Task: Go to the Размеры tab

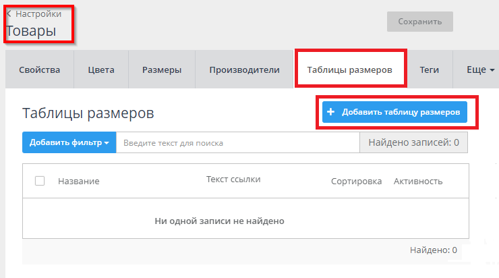Action: point(162,69)
